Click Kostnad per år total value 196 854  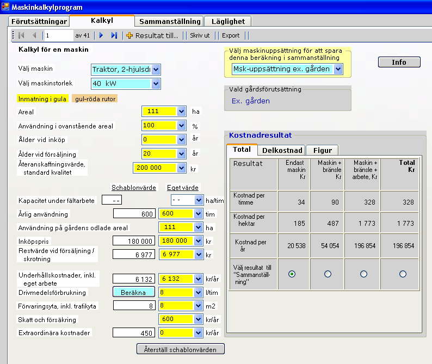tap(403, 246)
